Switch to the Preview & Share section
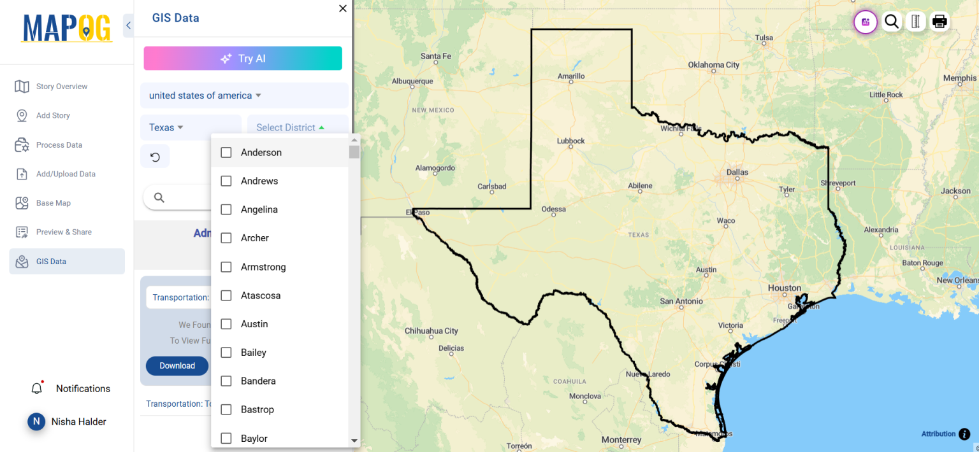The image size is (979, 452). (64, 232)
